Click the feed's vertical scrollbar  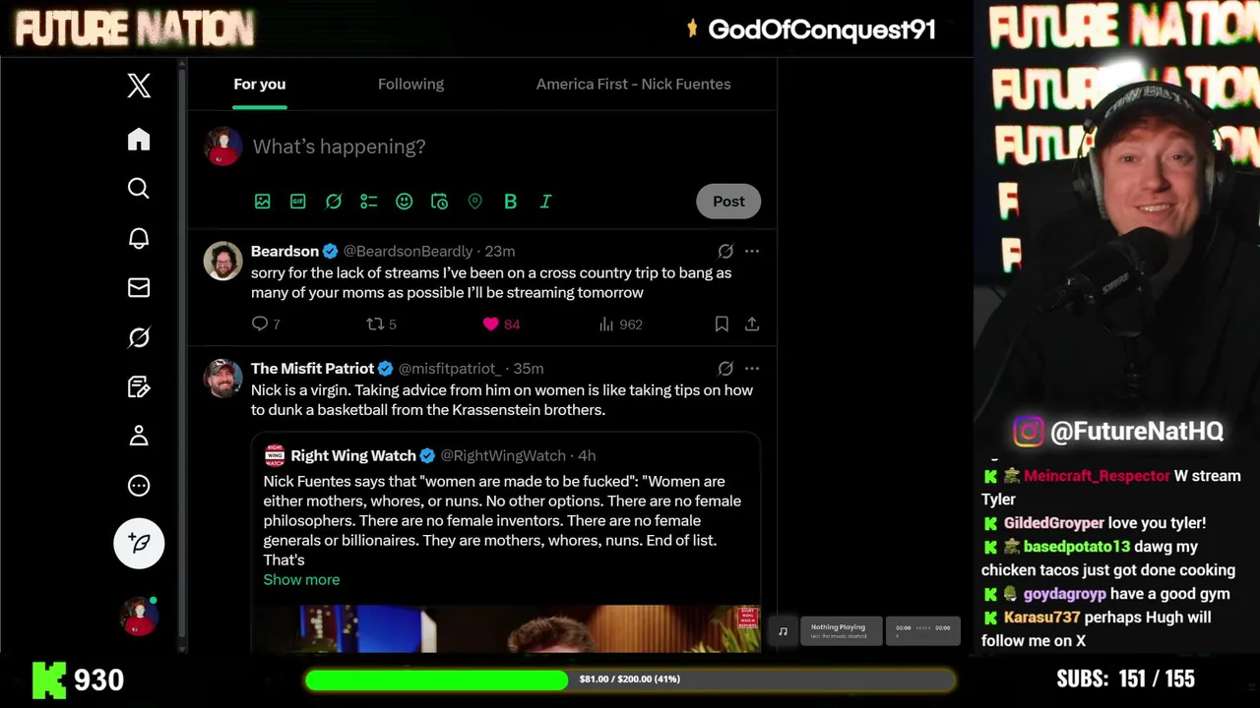coord(181,354)
